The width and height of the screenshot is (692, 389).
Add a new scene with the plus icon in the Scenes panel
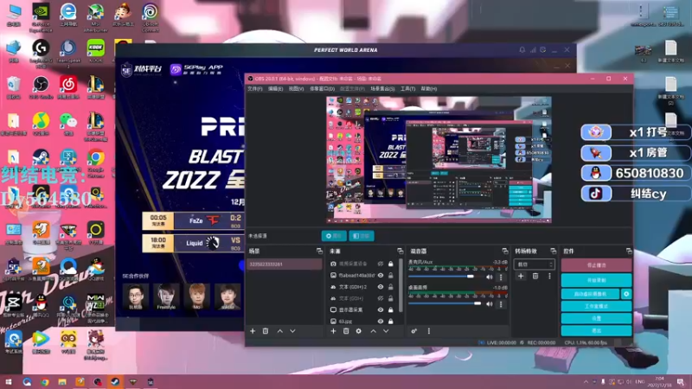tap(253, 331)
